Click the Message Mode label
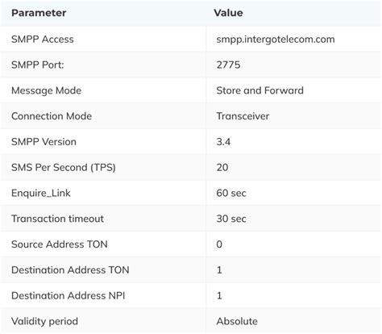Screen dimensions: 382x334 tap(46, 90)
